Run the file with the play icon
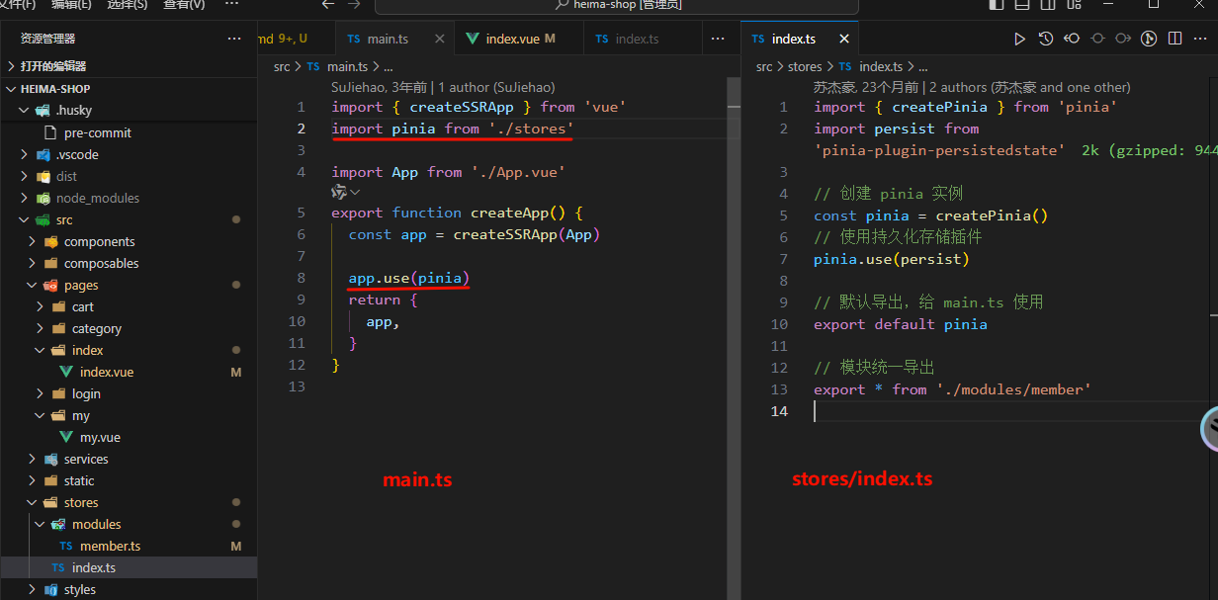 pyautogui.click(x=1019, y=39)
